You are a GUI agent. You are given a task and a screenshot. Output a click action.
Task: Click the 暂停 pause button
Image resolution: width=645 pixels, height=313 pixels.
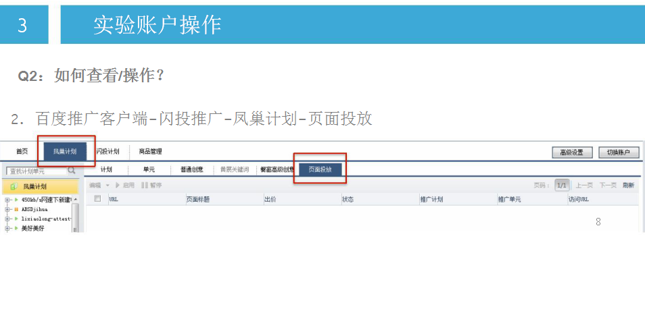point(151,186)
